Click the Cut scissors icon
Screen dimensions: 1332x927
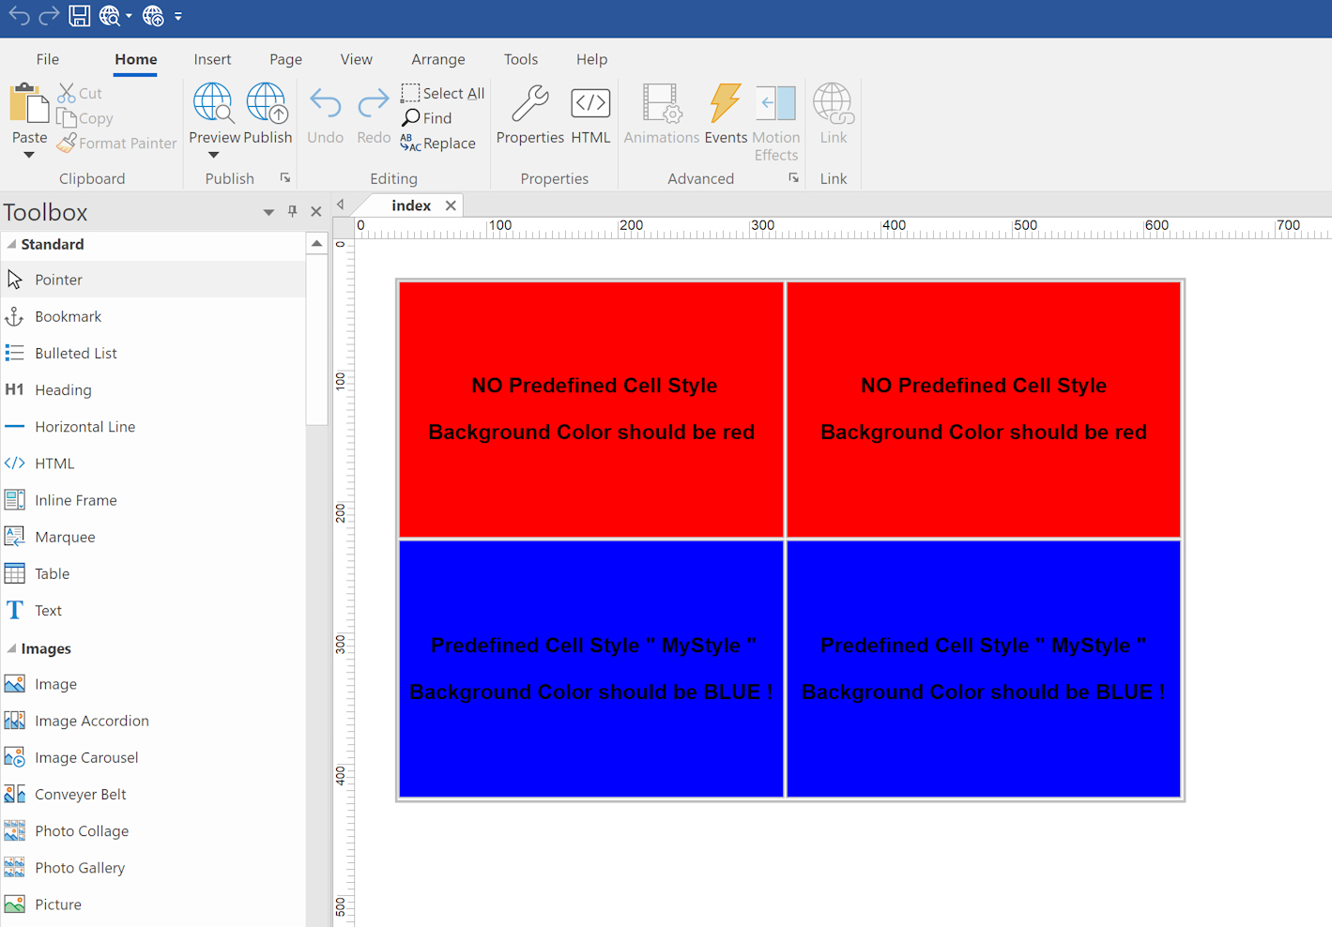66,93
